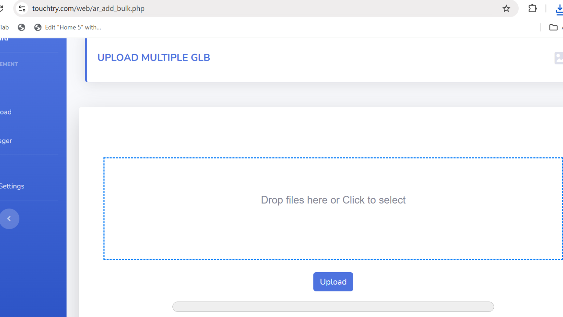Click the upload progress bar
Screen dimensions: 563x317
pyautogui.click(x=333, y=307)
